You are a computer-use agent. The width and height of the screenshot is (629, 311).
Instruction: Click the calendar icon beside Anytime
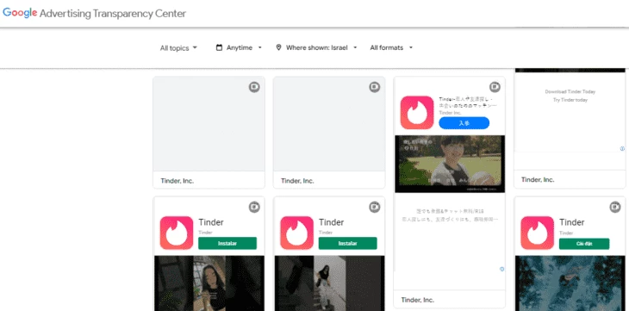coord(219,47)
